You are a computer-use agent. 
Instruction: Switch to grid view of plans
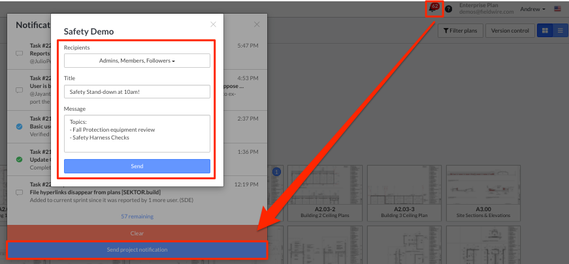click(x=545, y=31)
